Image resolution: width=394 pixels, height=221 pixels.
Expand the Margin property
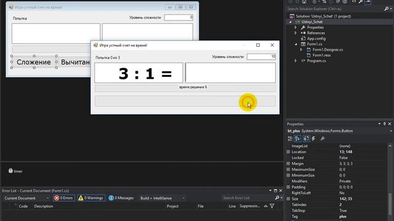(288, 164)
